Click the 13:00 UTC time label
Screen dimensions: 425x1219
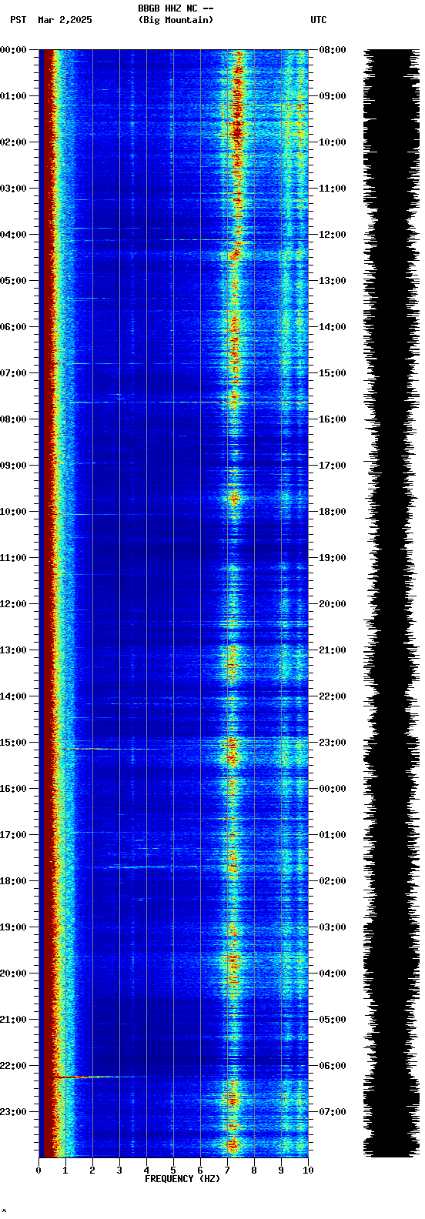[x=333, y=281]
